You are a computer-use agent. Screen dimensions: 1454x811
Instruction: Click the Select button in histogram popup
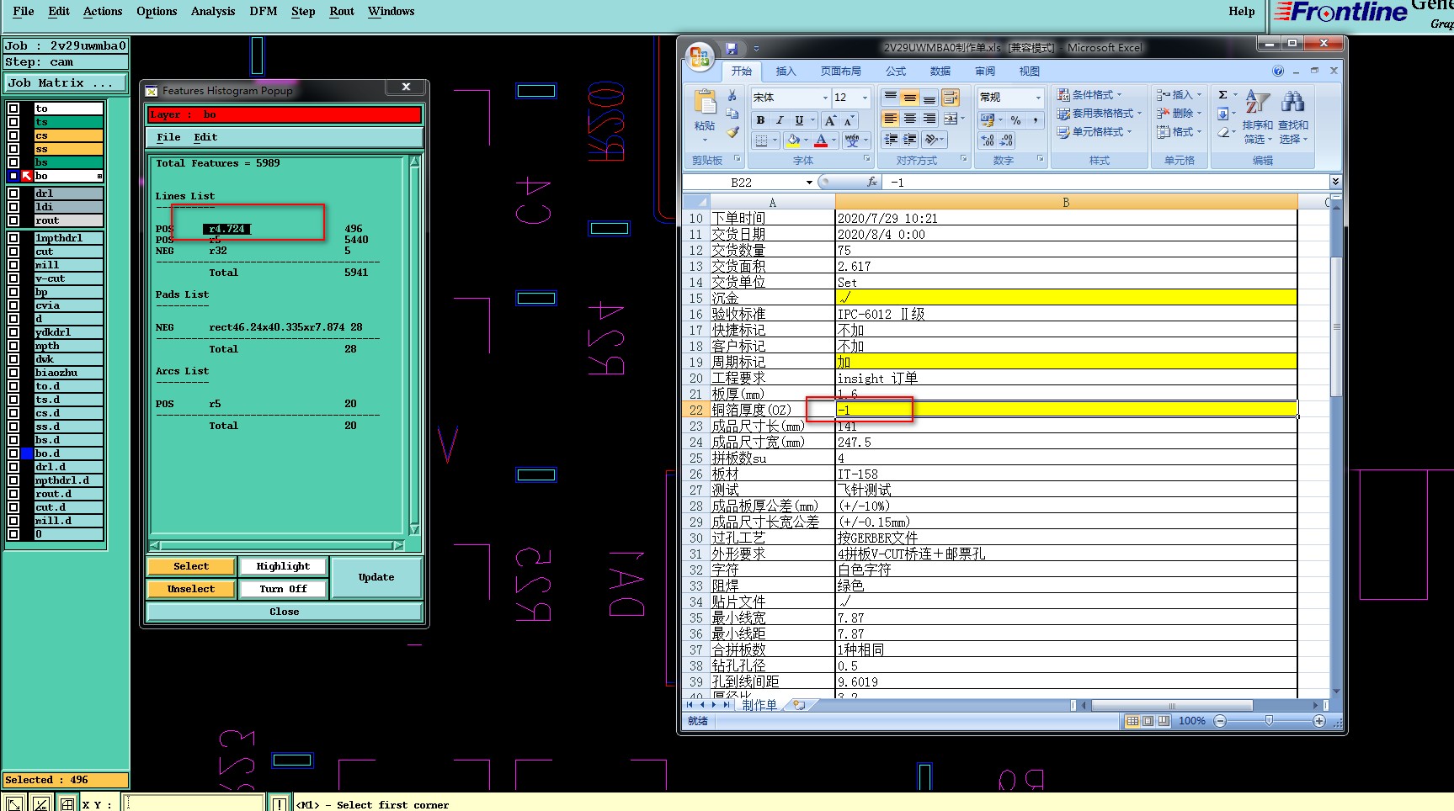(191, 566)
